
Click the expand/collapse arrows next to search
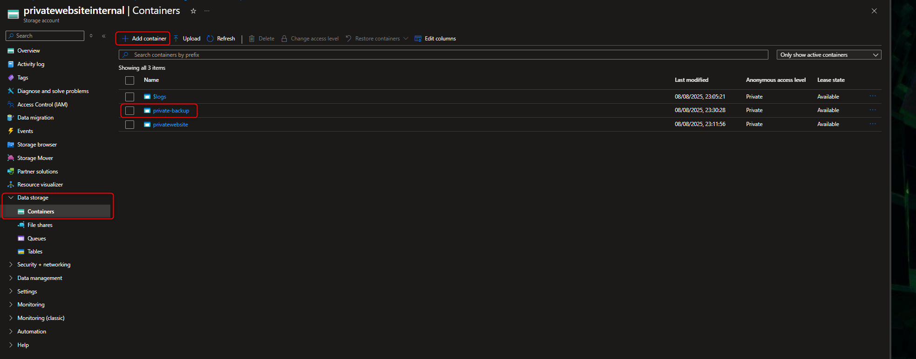pos(91,36)
